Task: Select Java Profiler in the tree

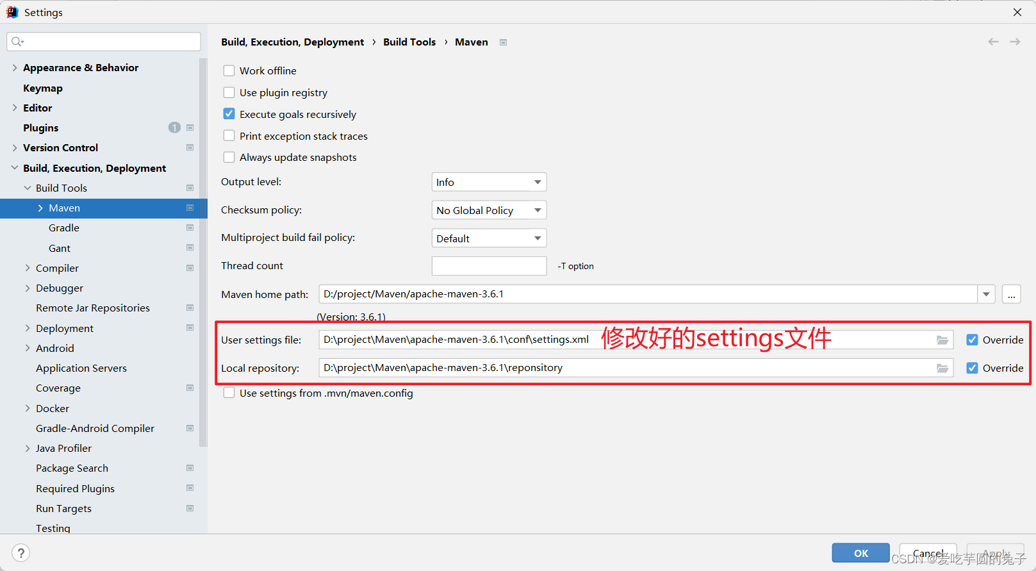Action: tap(63, 448)
